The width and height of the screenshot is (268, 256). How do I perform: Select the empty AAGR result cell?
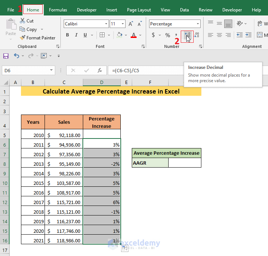[x=184, y=162]
